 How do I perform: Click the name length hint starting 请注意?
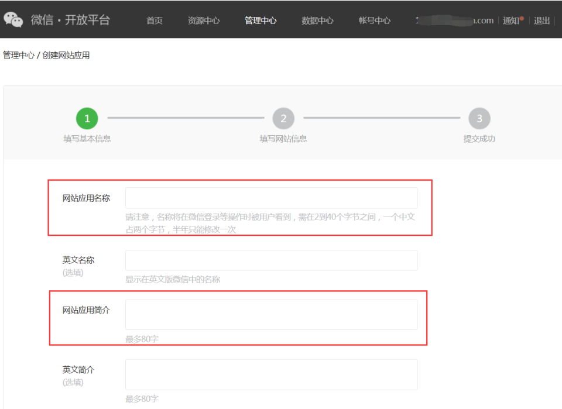[x=270, y=223]
